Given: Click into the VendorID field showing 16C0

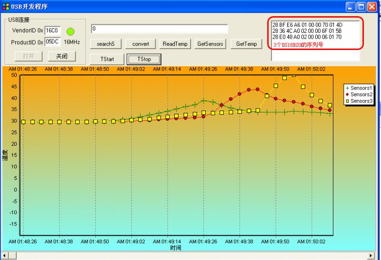Looking at the screenshot, I should tap(52, 31).
